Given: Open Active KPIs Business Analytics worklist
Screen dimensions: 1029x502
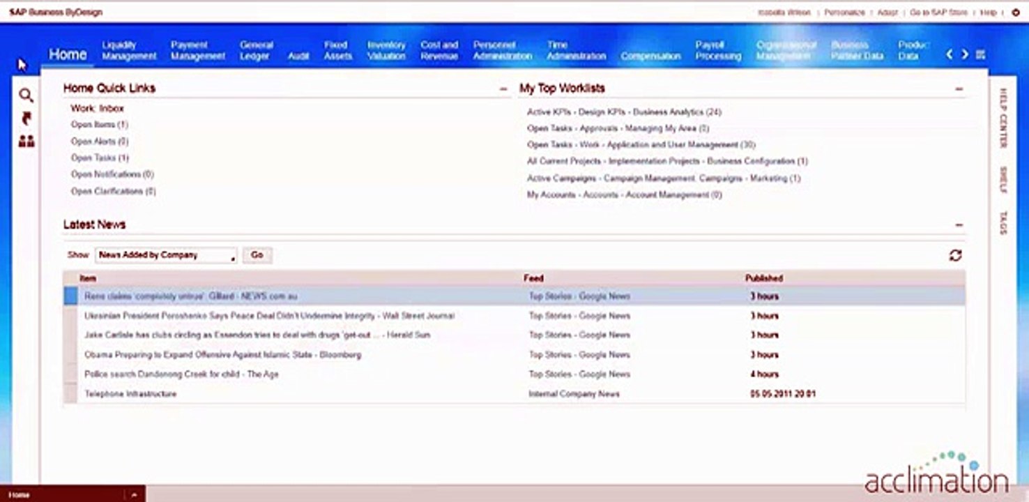Looking at the screenshot, I should point(624,112).
